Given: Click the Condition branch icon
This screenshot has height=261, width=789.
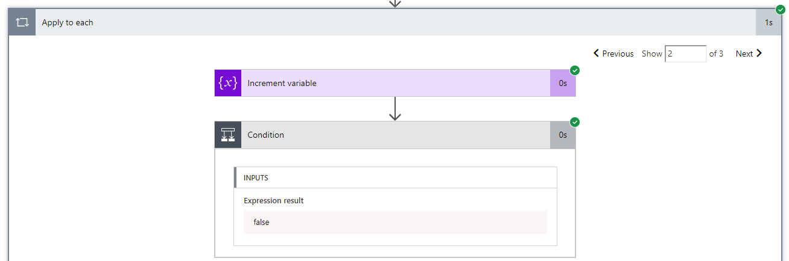Looking at the screenshot, I should click(x=228, y=135).
